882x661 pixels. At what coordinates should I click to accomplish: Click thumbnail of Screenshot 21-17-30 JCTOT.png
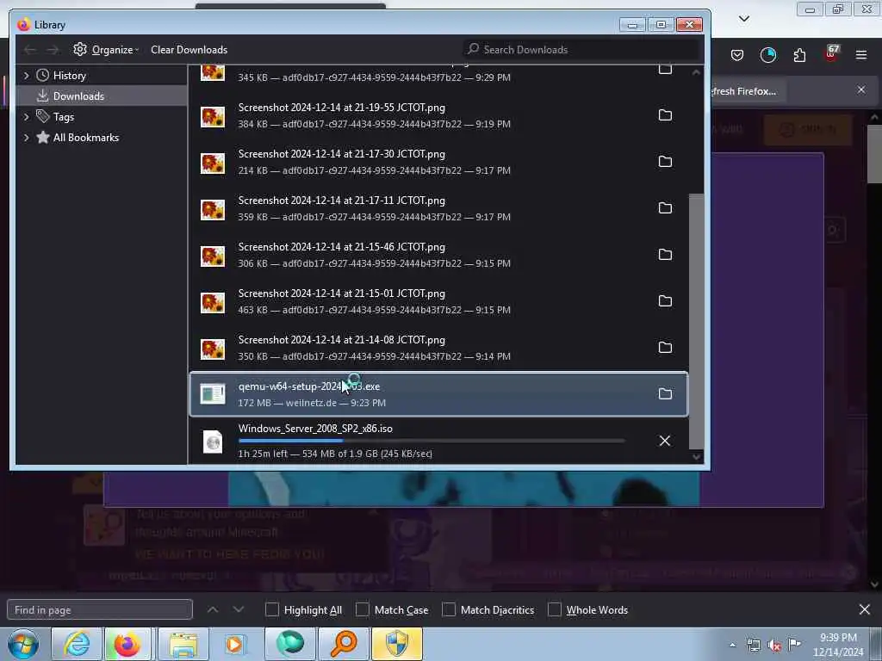[x=213, y=163]
